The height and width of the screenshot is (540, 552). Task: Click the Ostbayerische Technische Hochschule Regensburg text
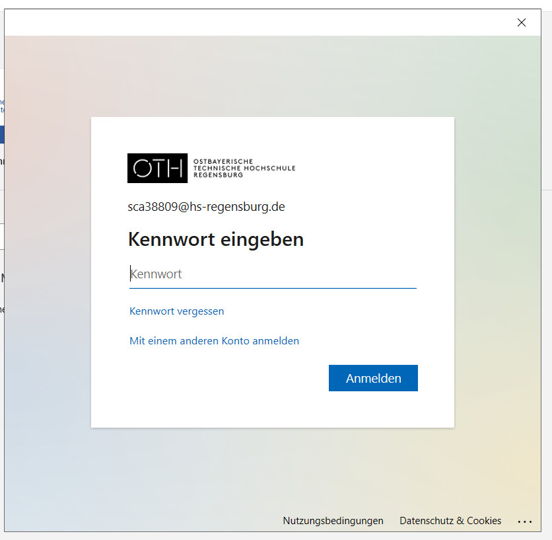pyautogui.click(x=244, y=168)
